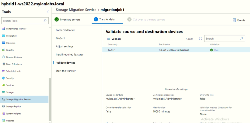
Task: Click the Security shield icon
Action: (x=4, y=78)
